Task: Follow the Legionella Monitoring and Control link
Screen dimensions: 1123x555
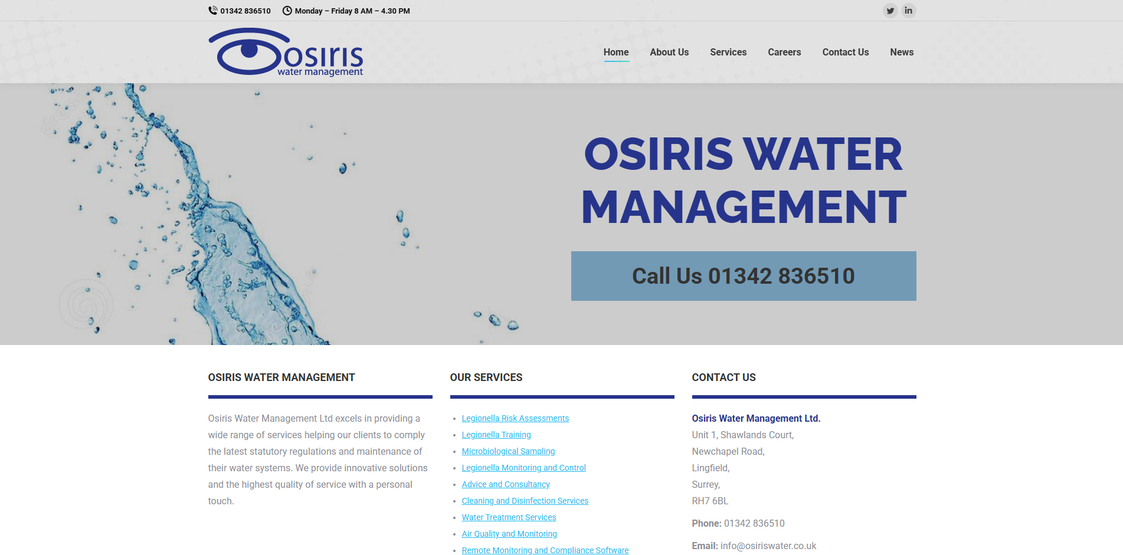Action: pyautogui.click(x=523, y=468)
